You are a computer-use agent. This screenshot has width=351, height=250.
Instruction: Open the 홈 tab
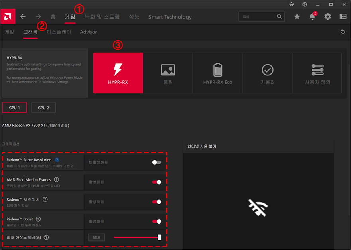53,17
